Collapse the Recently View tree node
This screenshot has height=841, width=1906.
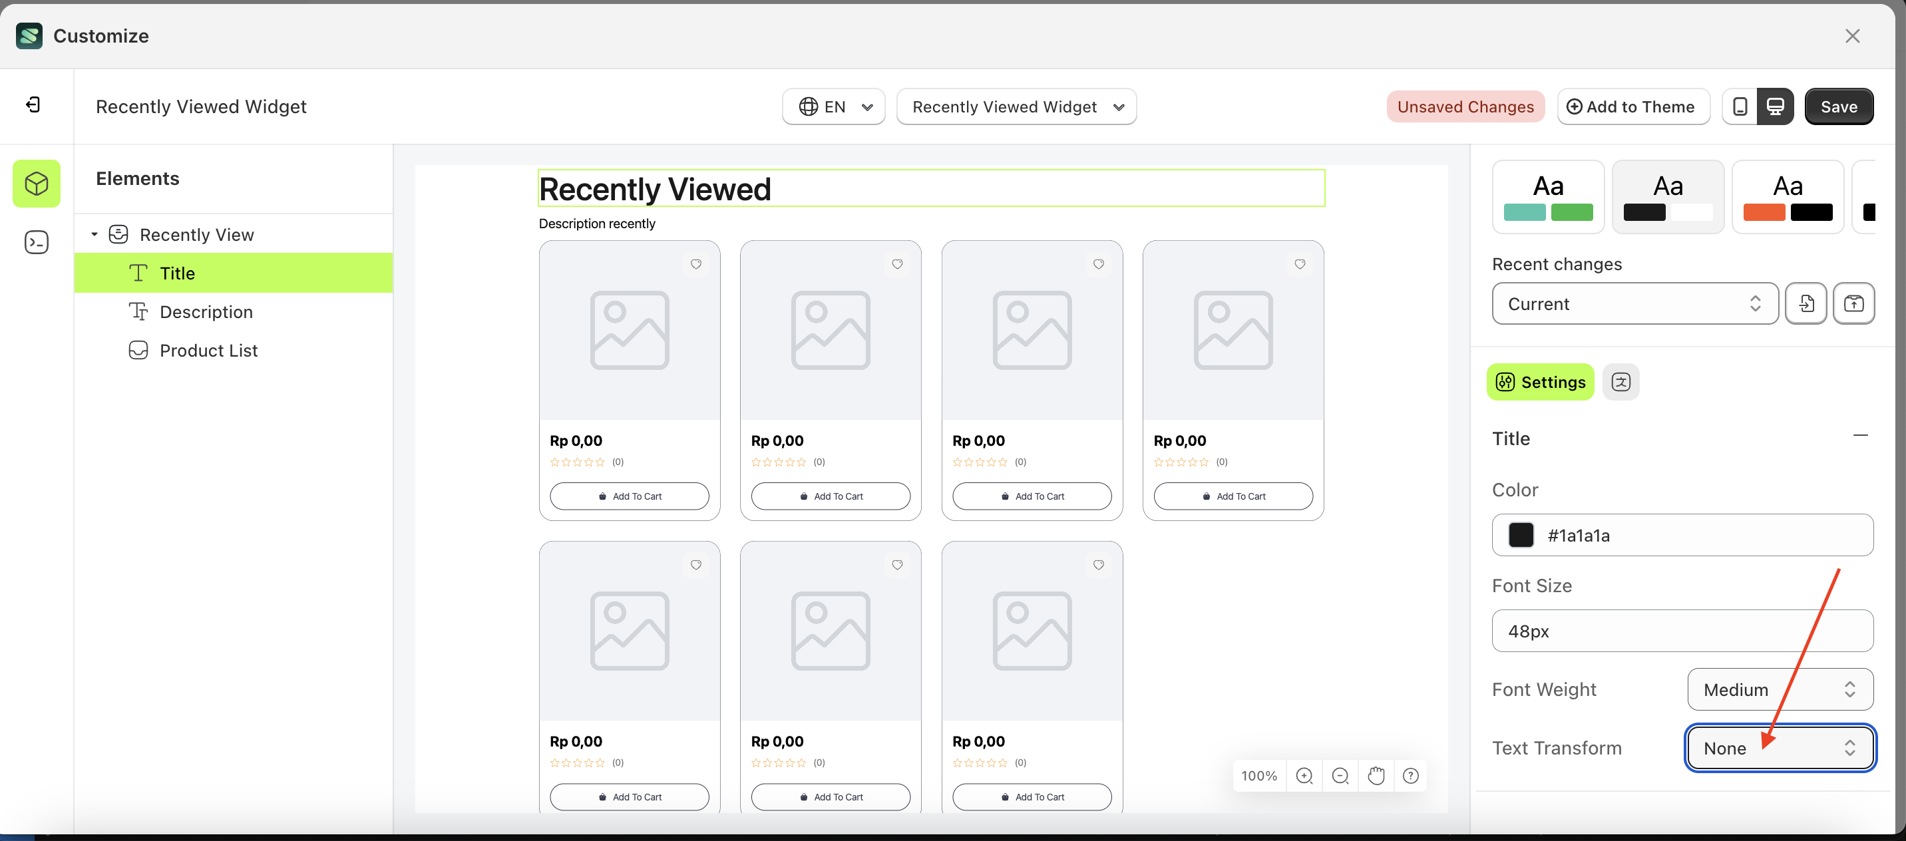coord(95,234)
